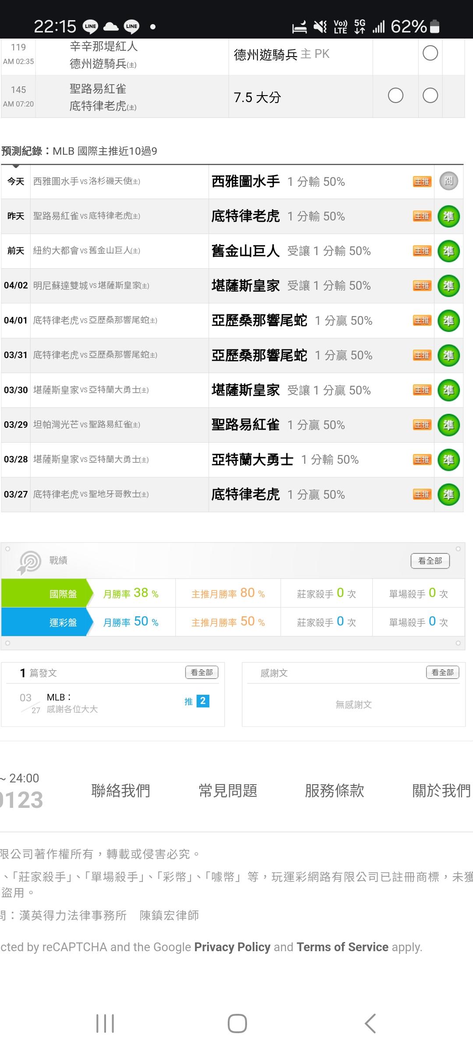Select the left radio button for 7.5 大分
The image size is (473, 1052).
[395, 96]
